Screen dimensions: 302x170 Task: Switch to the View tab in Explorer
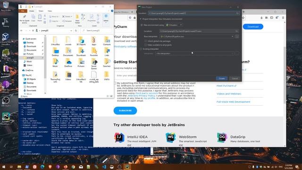click(x=50, y=11)
